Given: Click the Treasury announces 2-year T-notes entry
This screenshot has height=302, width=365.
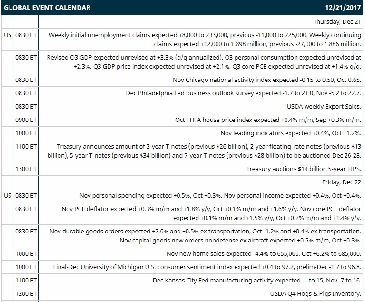Looking at the screenshot, I should coord(204,151).
